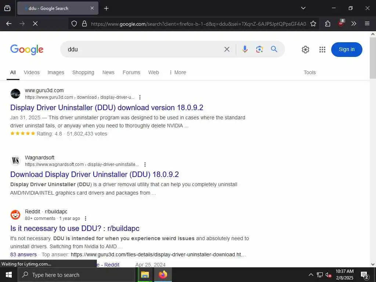Image resolution: width=376 pixels, height=282 pixels.
Task: Switch to Videos tab
Action: pyautogui.click(x=32, y=72)
